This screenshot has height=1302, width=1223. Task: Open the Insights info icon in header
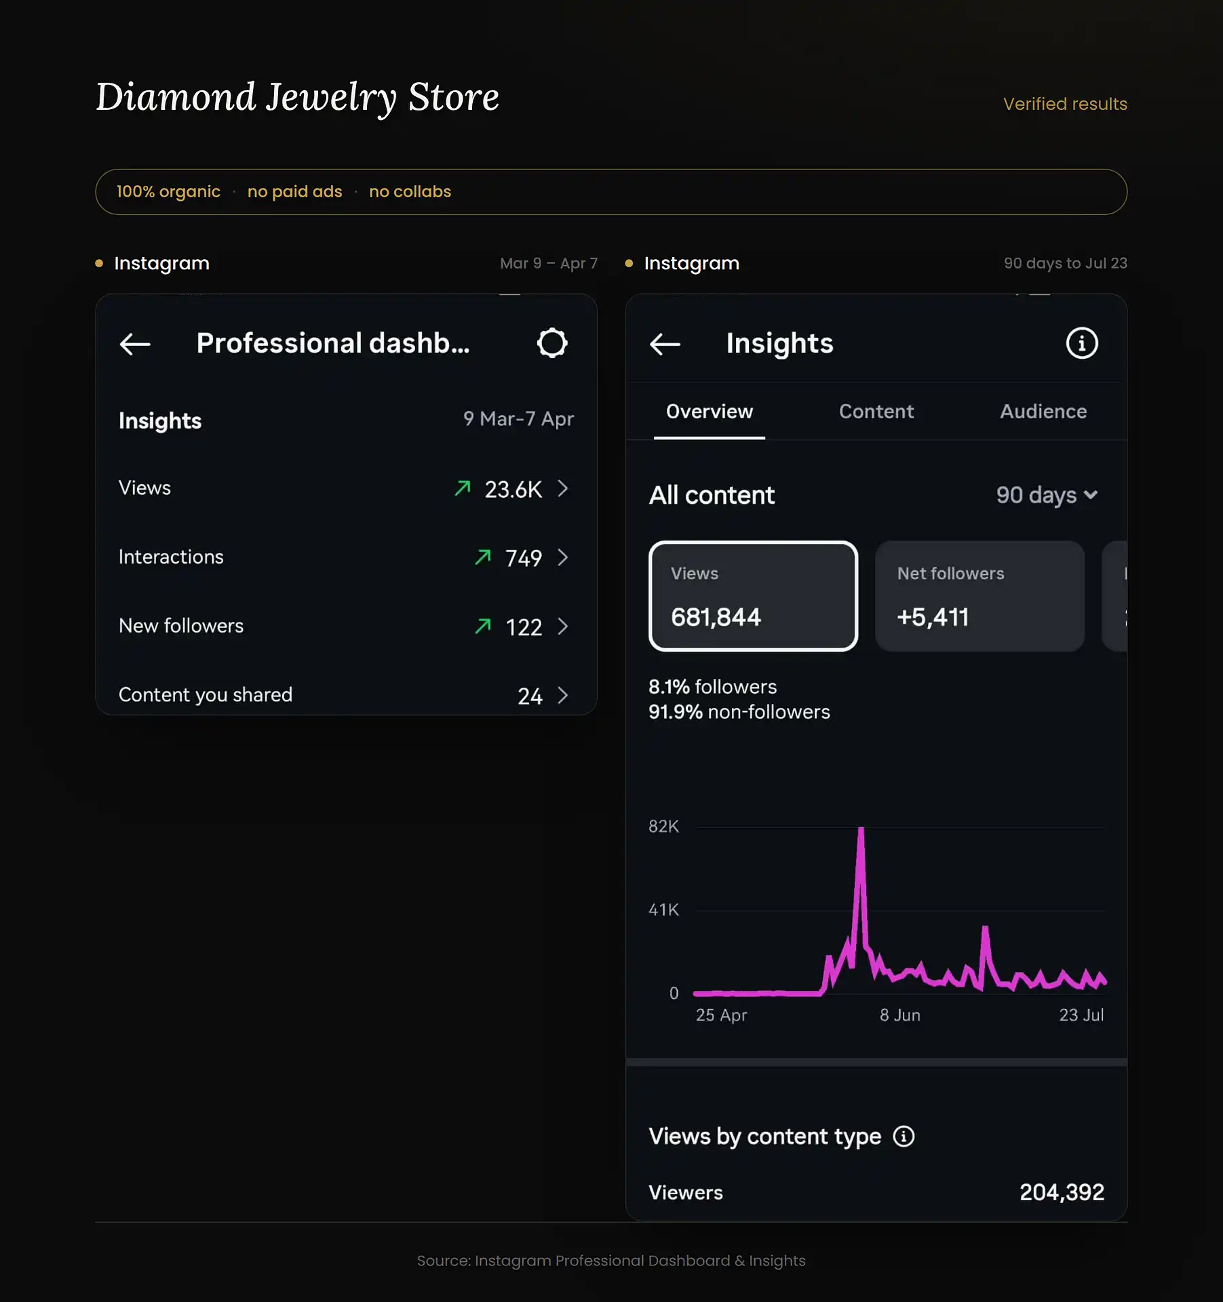(x=1081, y=343)
